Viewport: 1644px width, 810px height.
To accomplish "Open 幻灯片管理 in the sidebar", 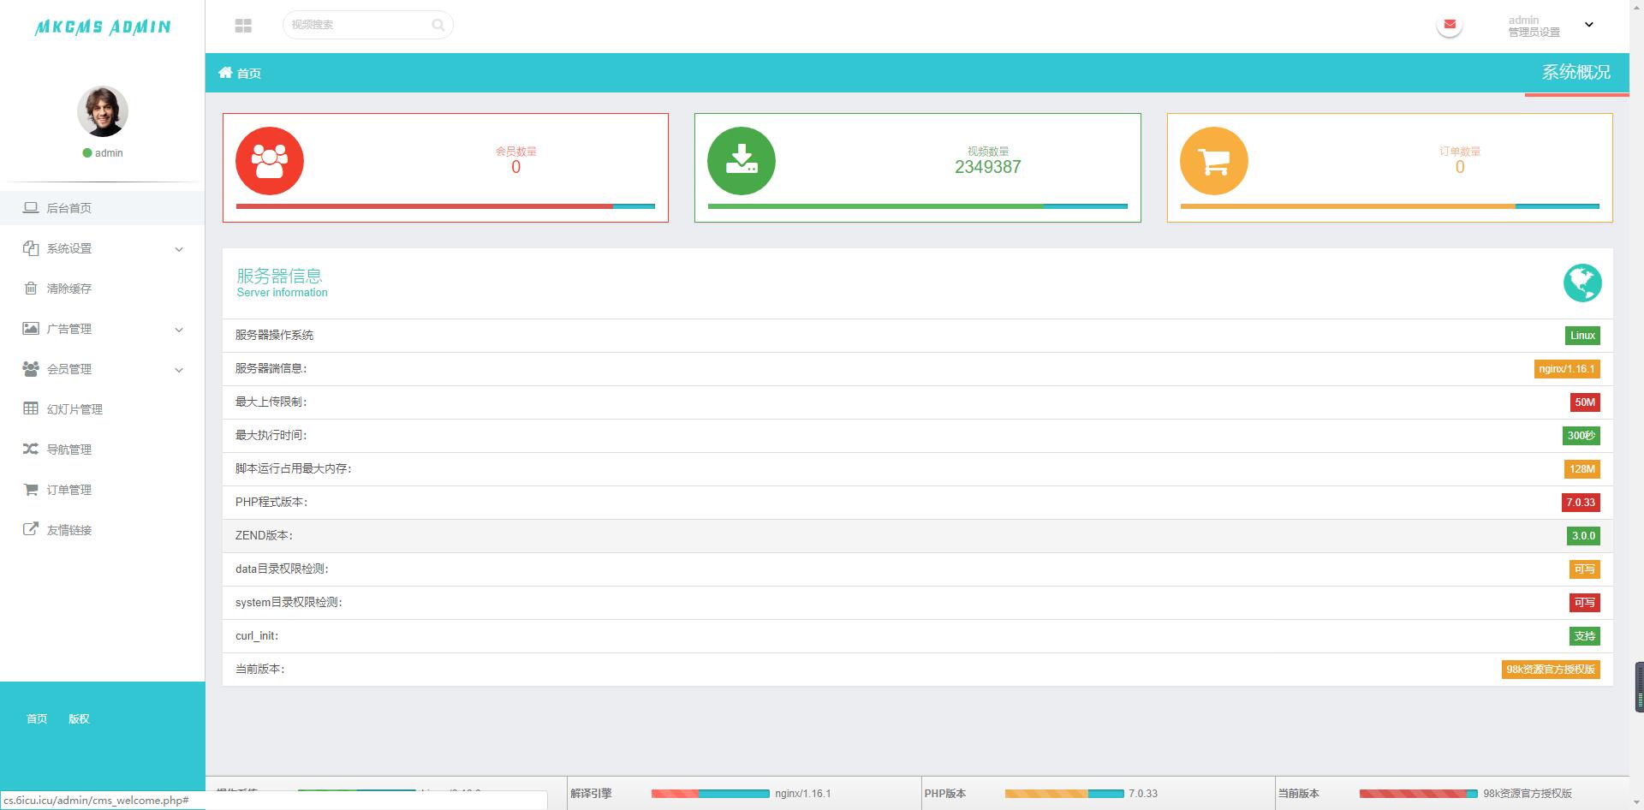I will point(74,409).
